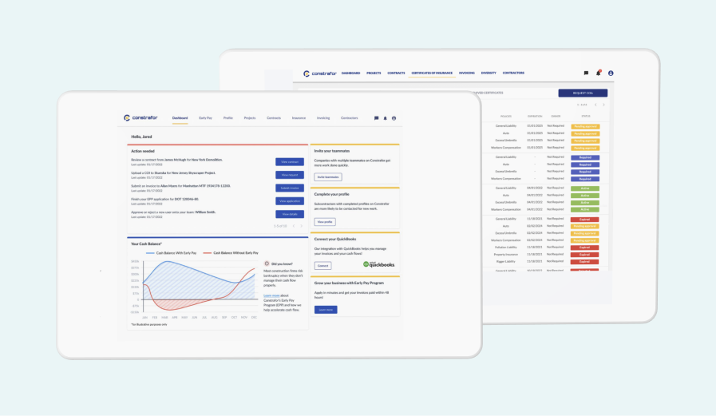The image size is (716, 416).
Task: Follow Learn more link beside cash chart
Action: 271,296
